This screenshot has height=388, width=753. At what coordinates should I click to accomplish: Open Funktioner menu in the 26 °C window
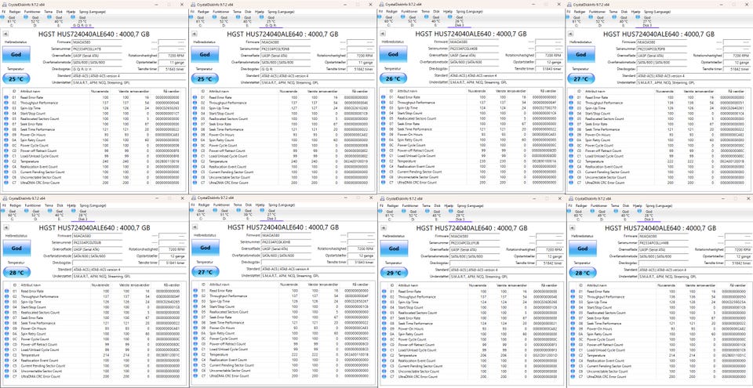(x=409, y=10)
